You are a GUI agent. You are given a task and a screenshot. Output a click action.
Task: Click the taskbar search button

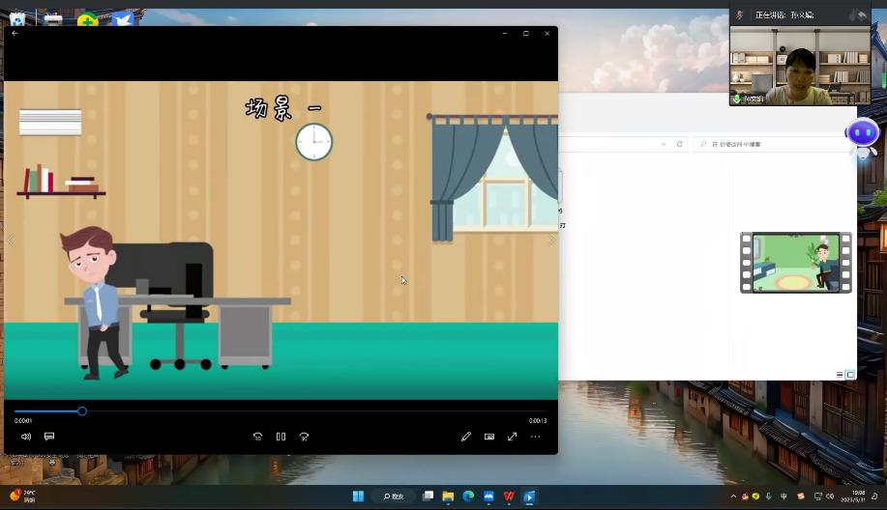tap(393, 496)
